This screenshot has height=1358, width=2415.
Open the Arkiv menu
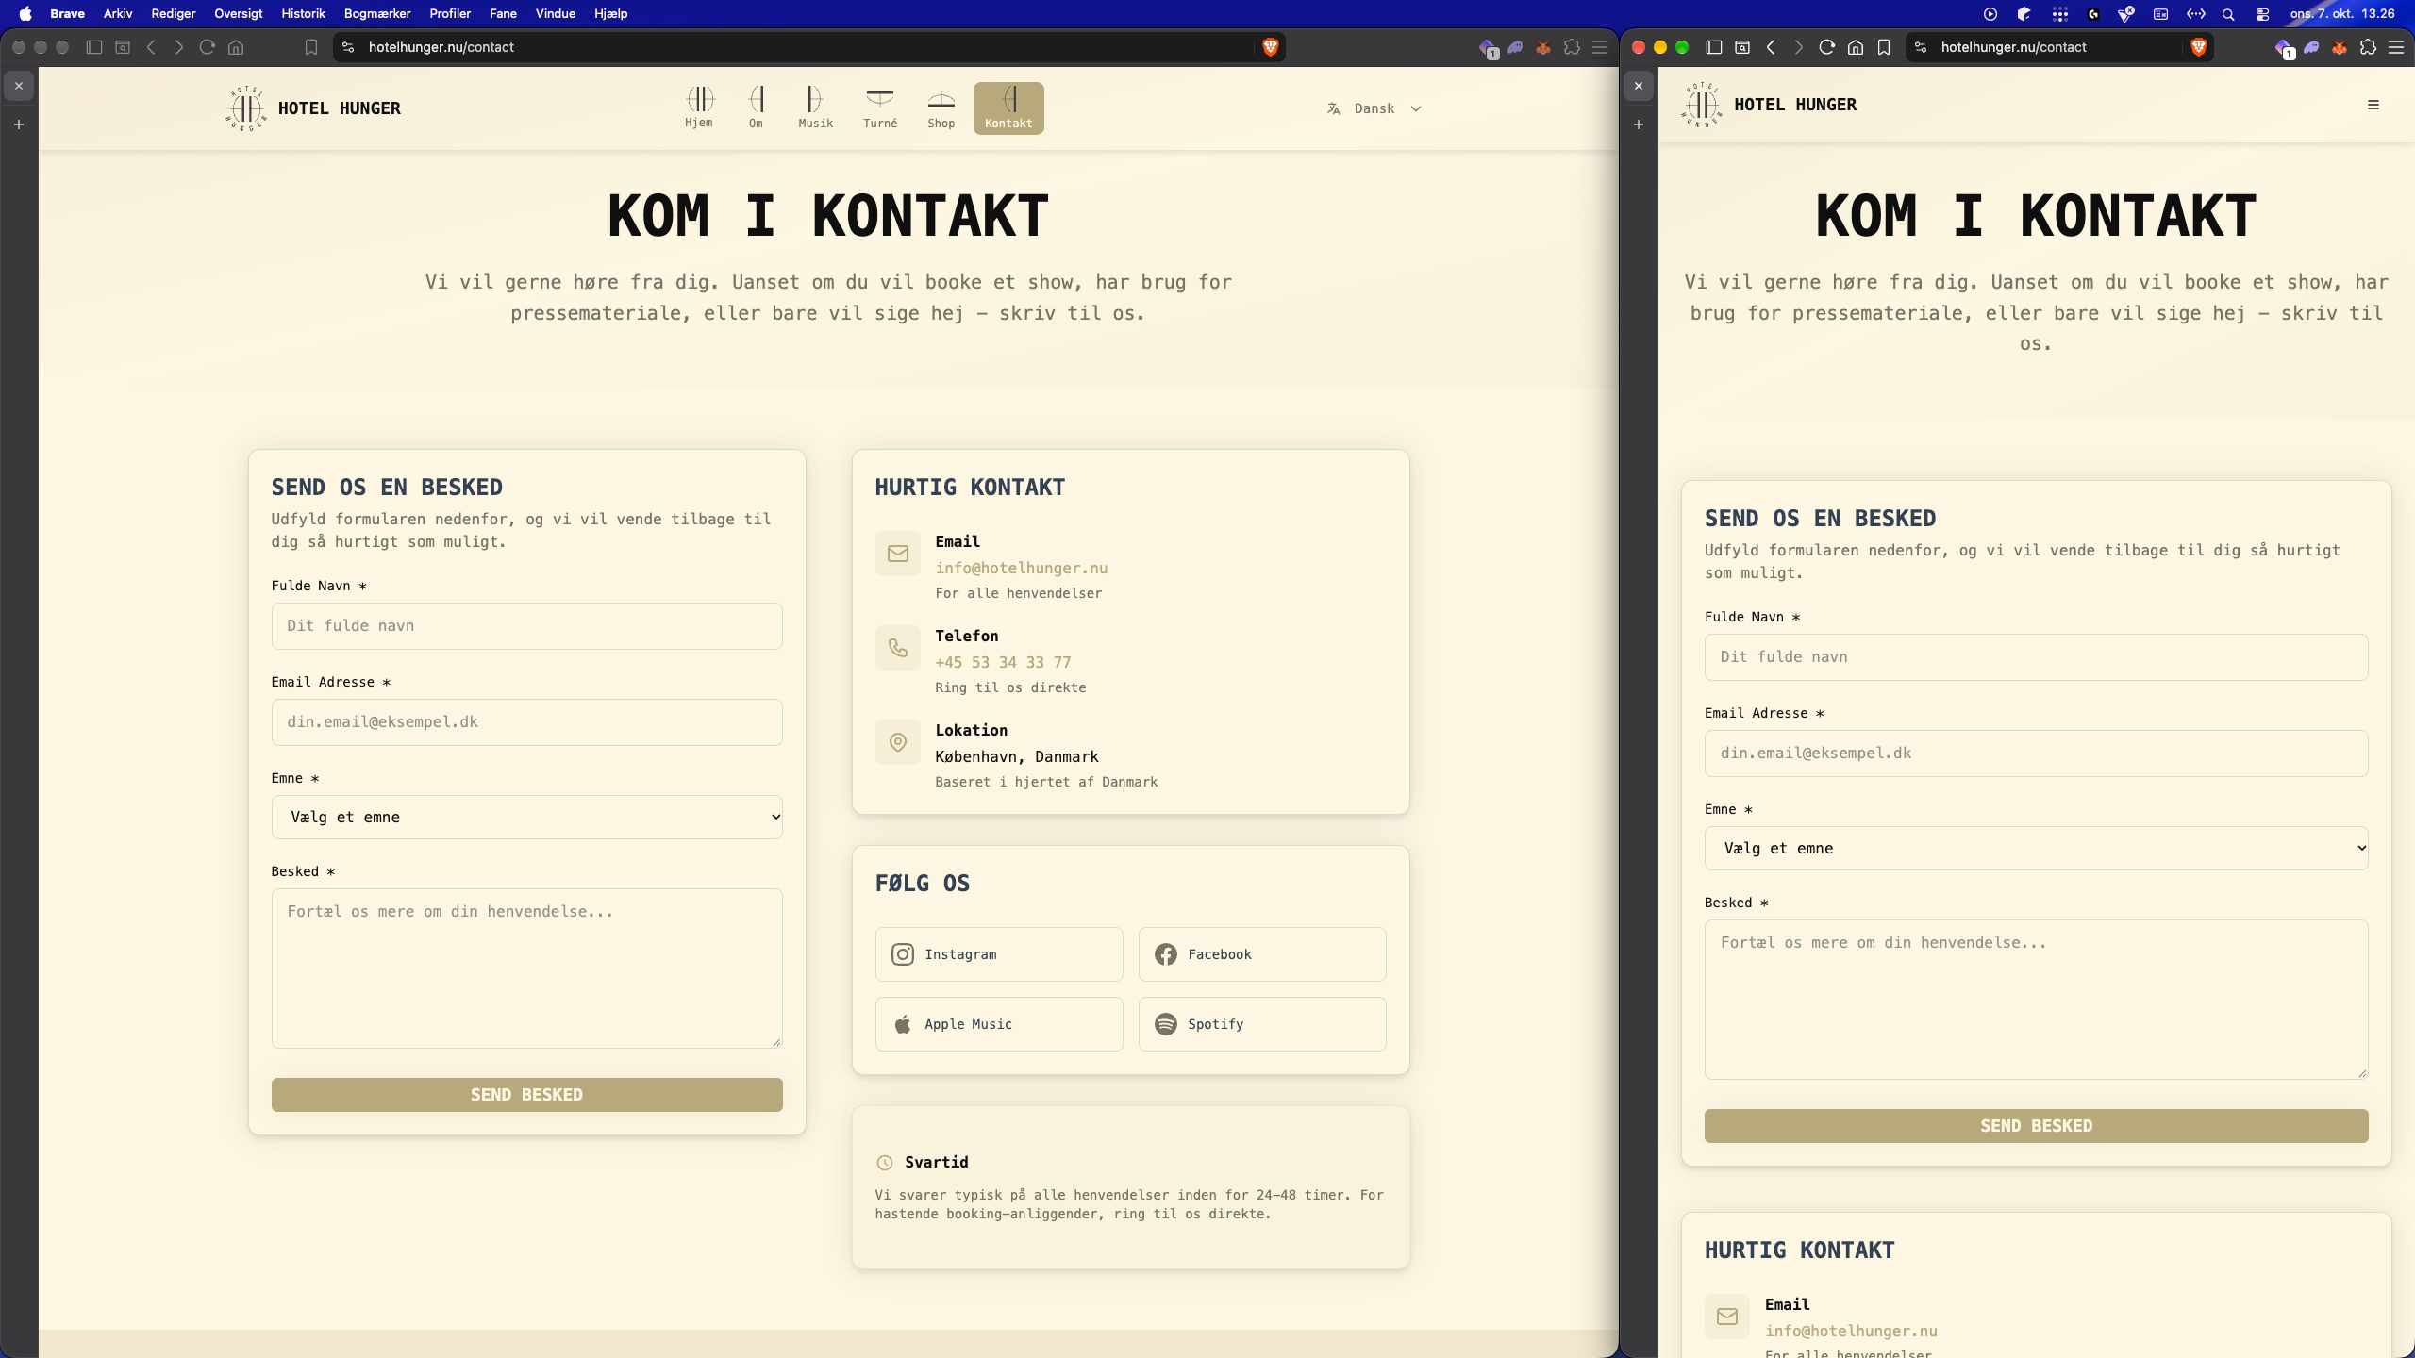point(118,13)
